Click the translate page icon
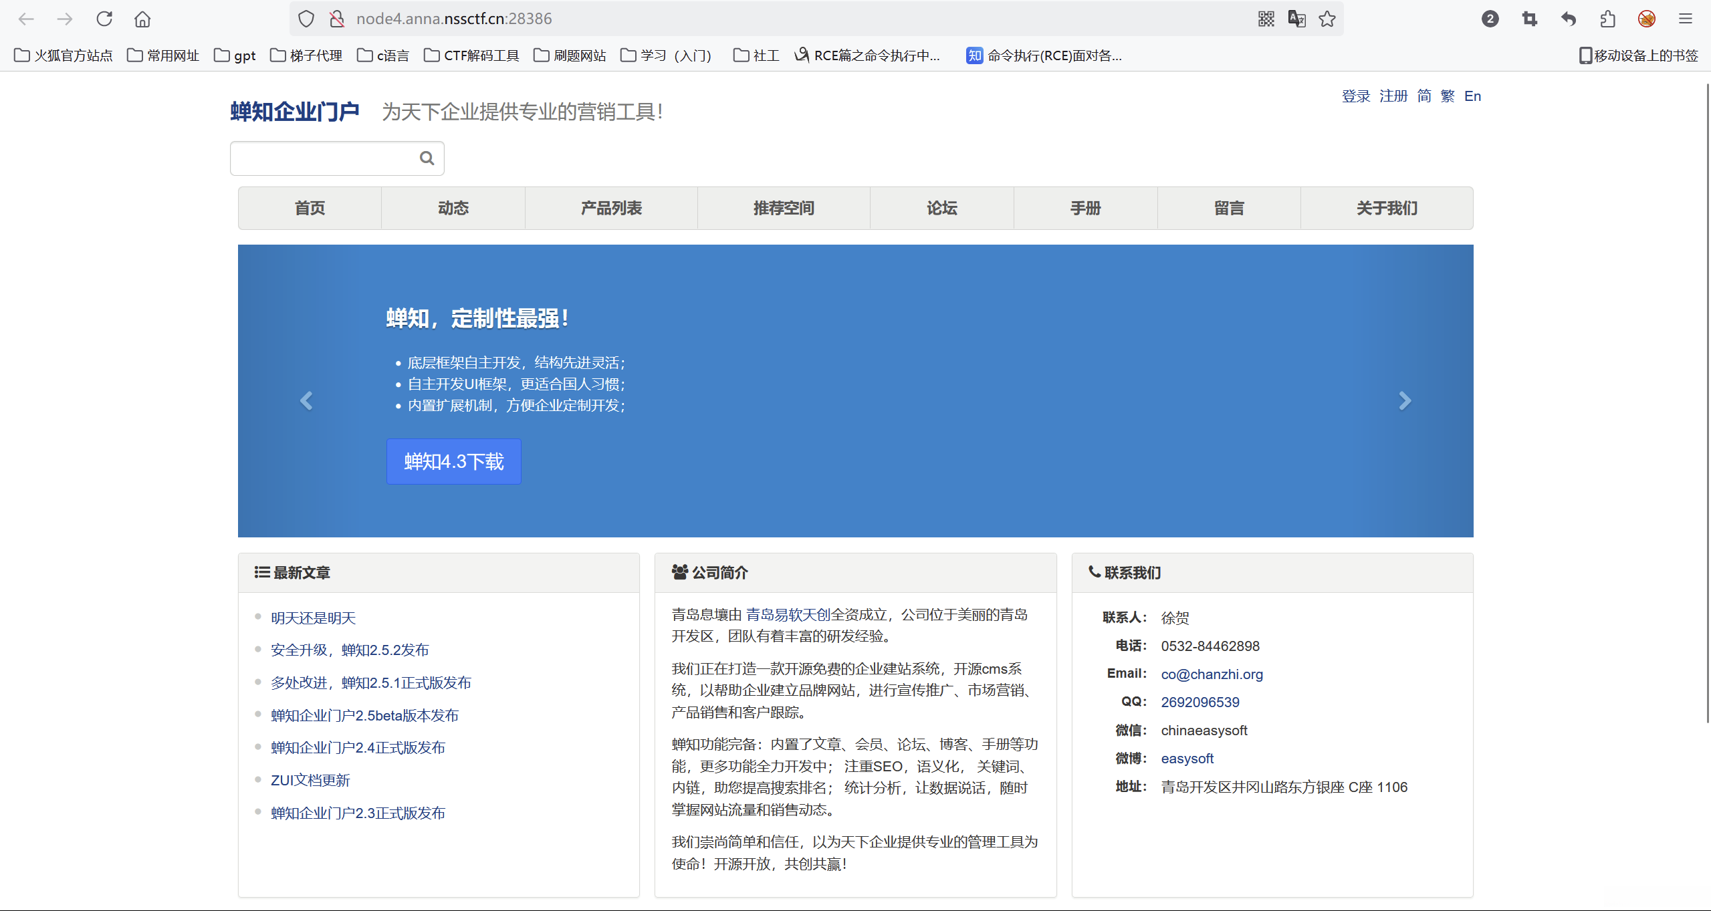 pyautogui.click(x=1296, y=19)
